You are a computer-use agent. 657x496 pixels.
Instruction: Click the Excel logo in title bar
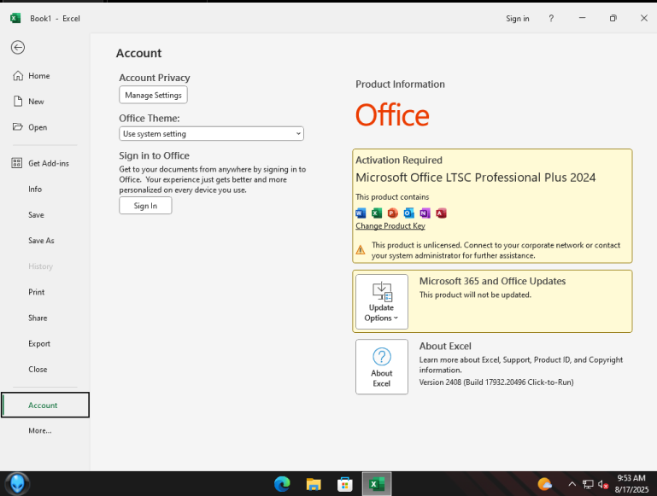15,18
